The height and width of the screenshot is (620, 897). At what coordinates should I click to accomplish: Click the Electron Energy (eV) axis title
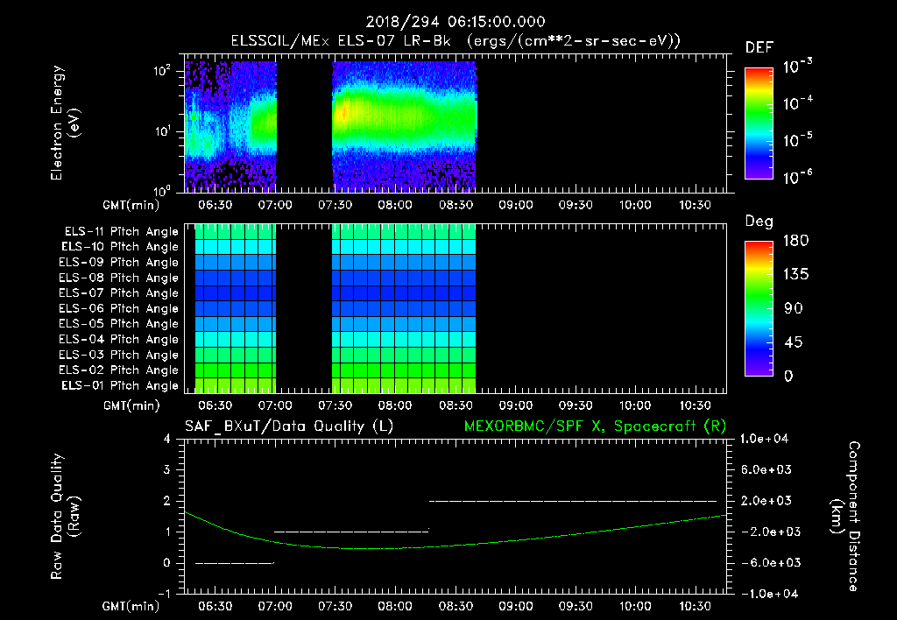coord(65,123)
